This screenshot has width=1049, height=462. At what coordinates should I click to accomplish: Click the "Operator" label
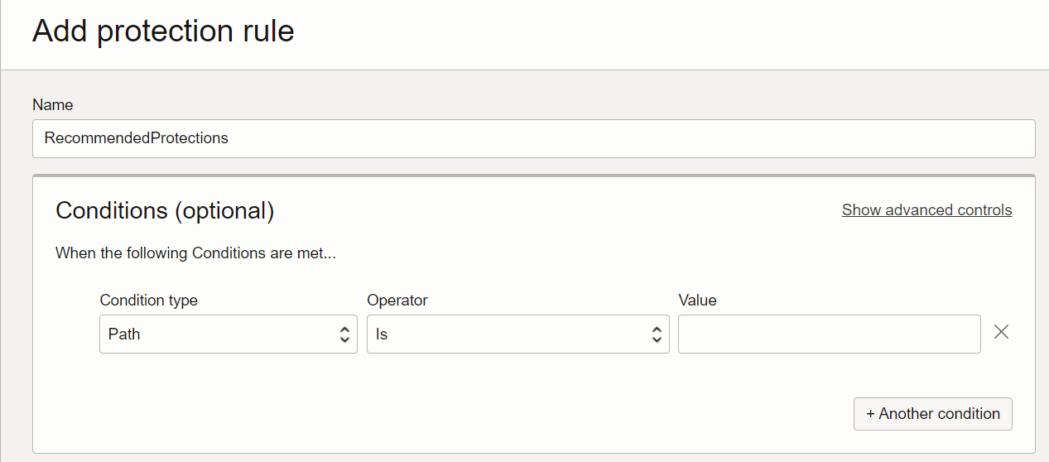click(x=397, y=301)
